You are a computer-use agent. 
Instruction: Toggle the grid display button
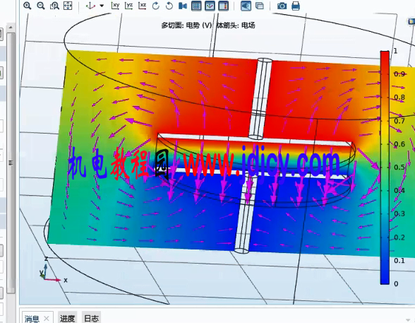tap(196, 6)
